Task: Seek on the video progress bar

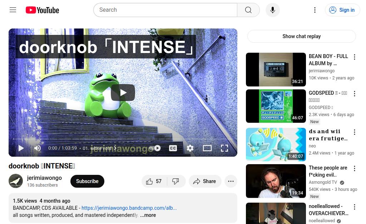Action: 123,139
